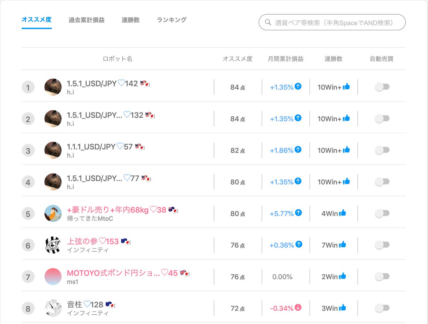Viewport: 428px width, 324px height.
Task: Switch to 過去累計損益 tab
Action: click(87, 20)
